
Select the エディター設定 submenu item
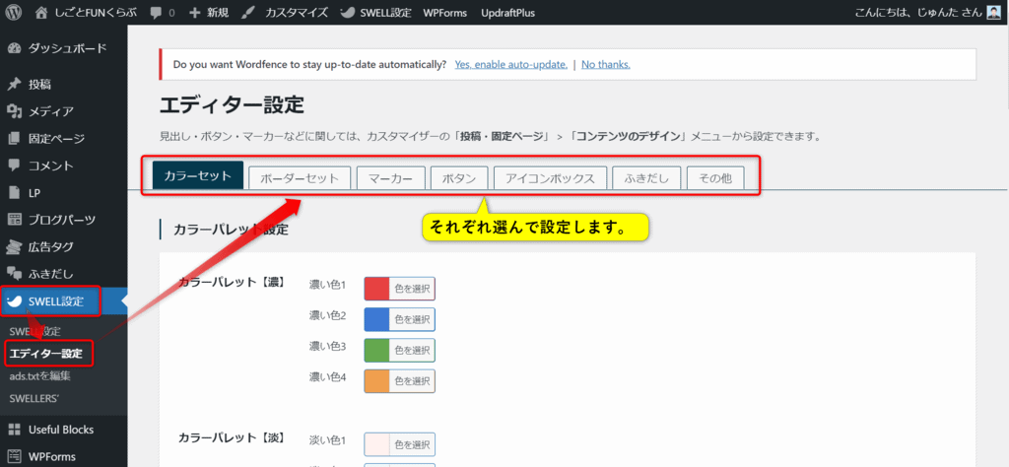tap(46, 353)
